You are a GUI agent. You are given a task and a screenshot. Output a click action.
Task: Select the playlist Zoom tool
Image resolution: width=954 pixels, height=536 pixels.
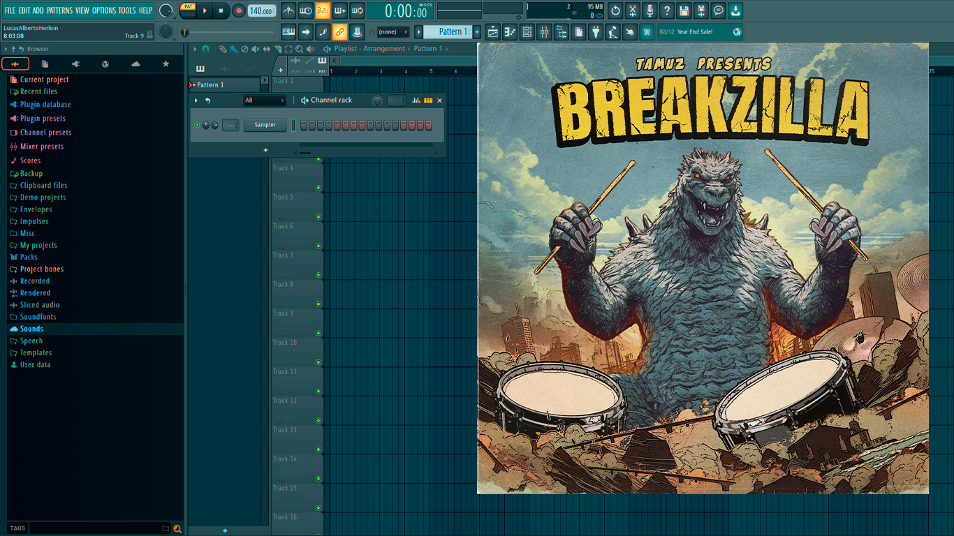pyautogui.click(x=299, y=49)
